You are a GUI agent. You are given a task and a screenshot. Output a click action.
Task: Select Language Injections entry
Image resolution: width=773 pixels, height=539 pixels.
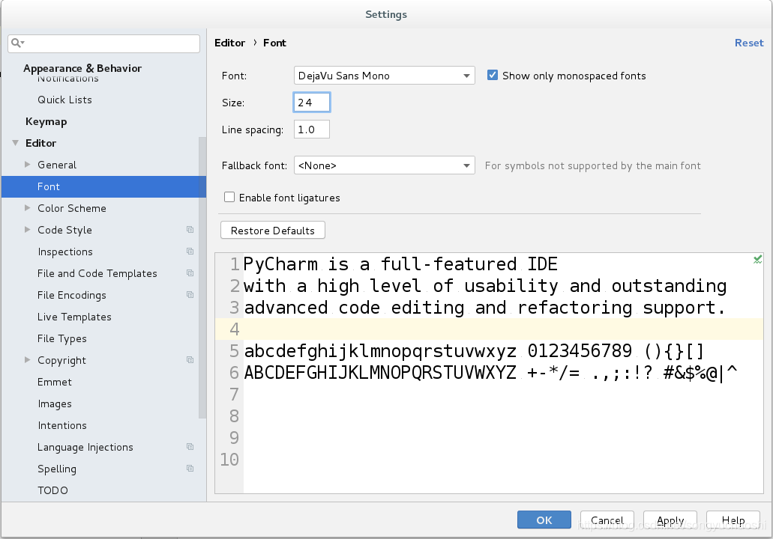point(85,447)
